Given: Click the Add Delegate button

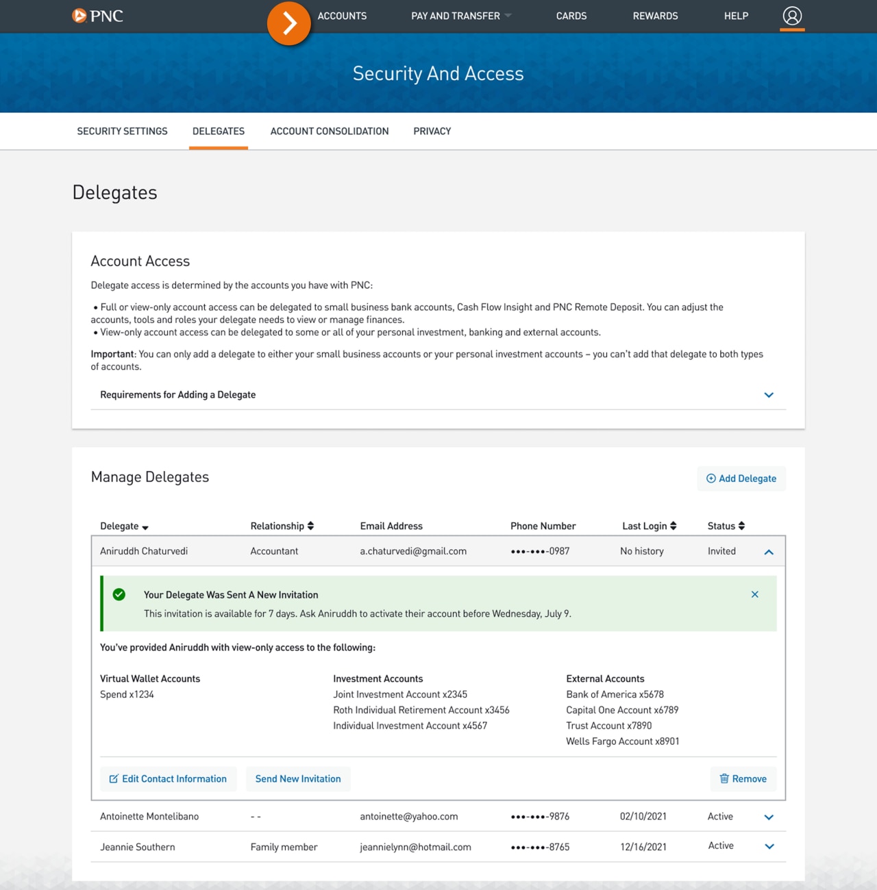Looking at the screenshot, I should [x=741, y=479].
